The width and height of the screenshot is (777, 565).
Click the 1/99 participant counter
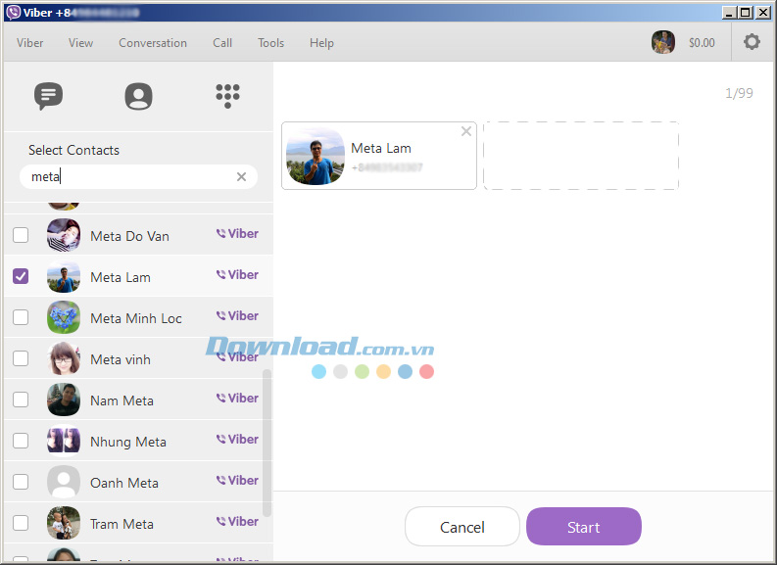739,93
